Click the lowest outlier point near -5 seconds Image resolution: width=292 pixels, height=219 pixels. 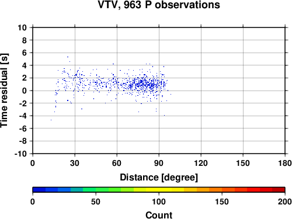pyautogui.click(x=51, y=120)
